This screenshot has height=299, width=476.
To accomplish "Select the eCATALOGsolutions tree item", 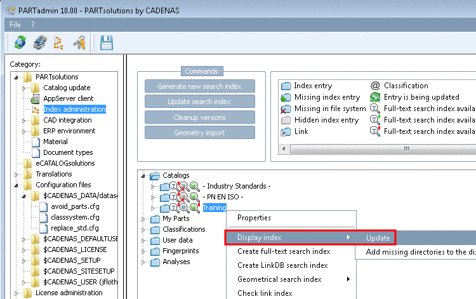I will 65,163.
